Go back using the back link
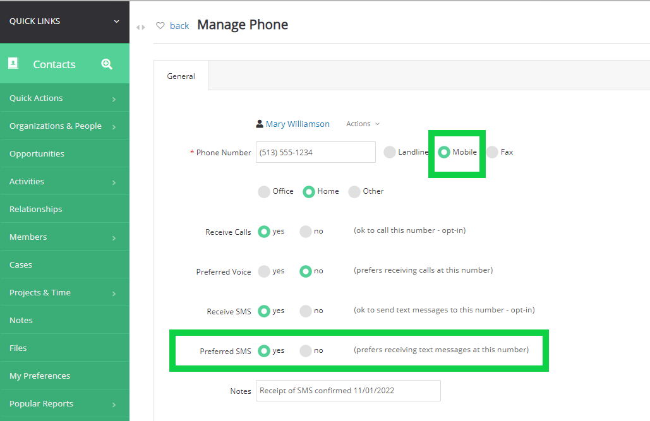Viewport: 650px width, 421px height. tap(179, 26)
